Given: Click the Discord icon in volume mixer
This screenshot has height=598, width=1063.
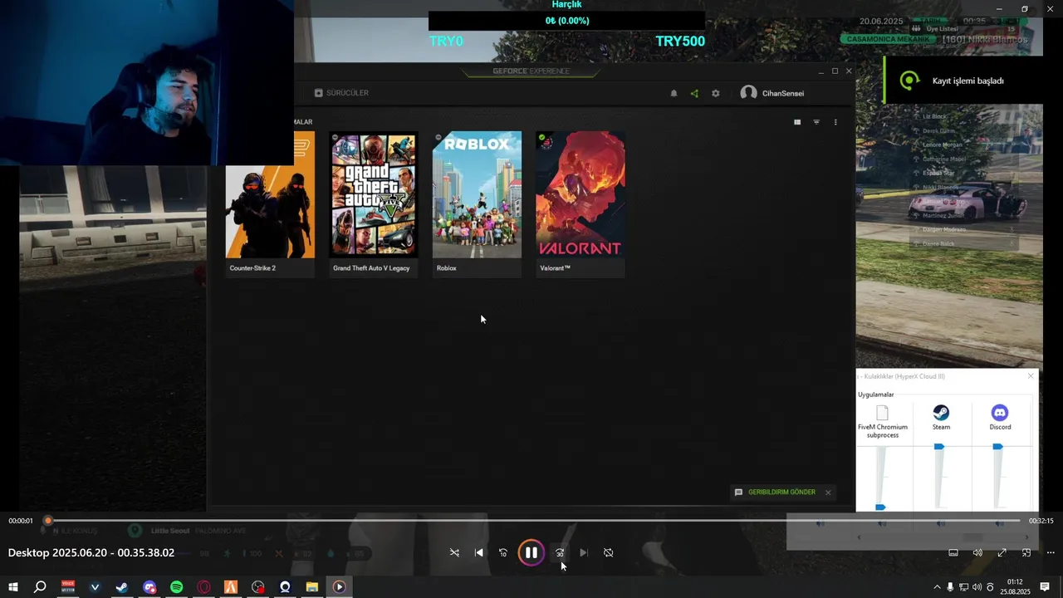Looking at the screenshot, I should pos(1000,413).
